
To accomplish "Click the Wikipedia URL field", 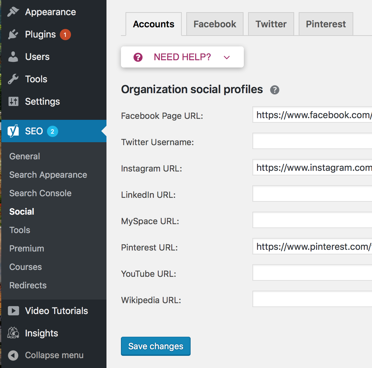I will [x=312, y=299].
